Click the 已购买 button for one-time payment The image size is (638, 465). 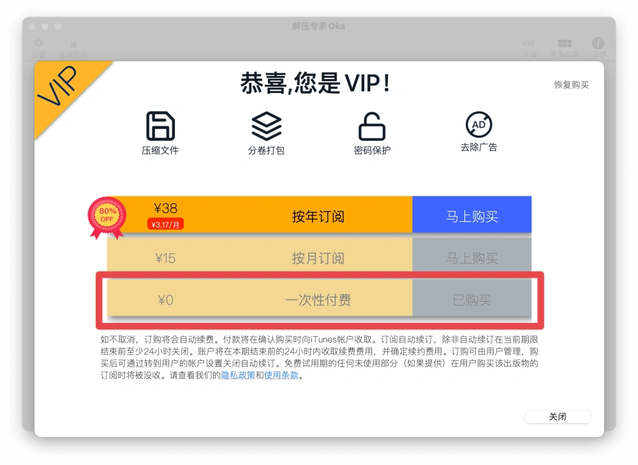472,299
